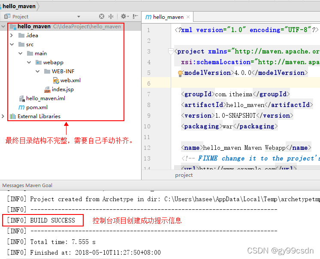This screenshot has height=259, width=320.
Task: Collapse the hello_maven root project node
Action: point(3,26)
